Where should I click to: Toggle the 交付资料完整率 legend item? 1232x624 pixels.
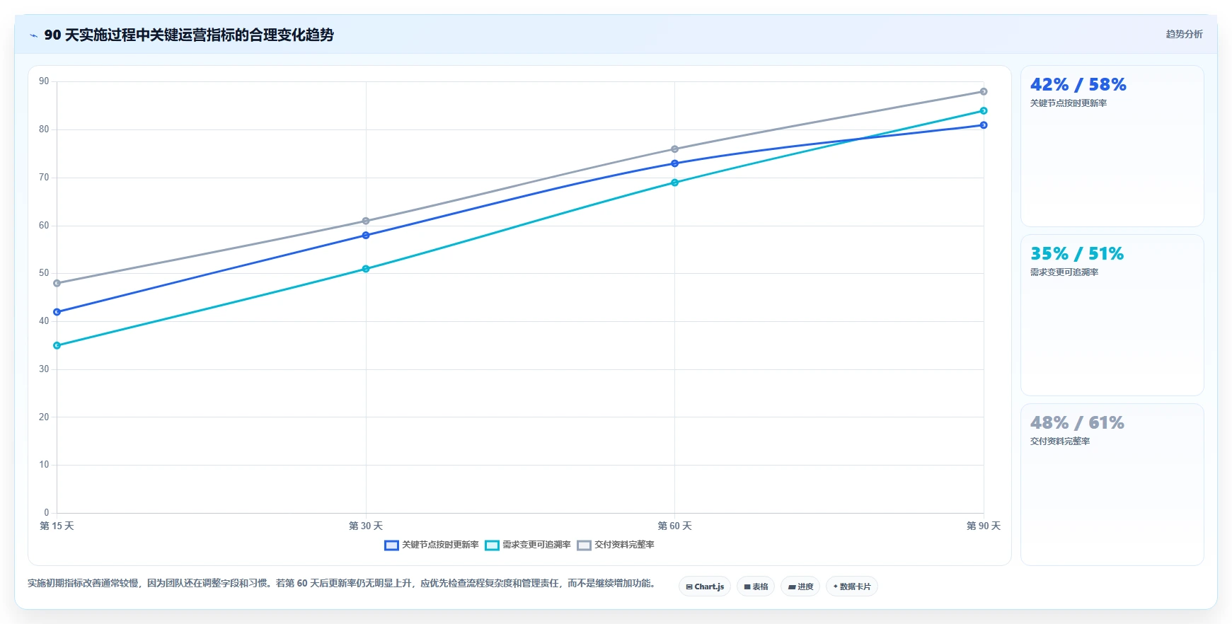616,545
